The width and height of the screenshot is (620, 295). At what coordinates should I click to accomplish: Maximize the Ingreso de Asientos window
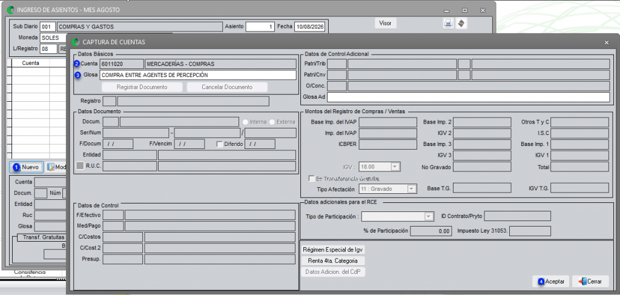[464, 10]
